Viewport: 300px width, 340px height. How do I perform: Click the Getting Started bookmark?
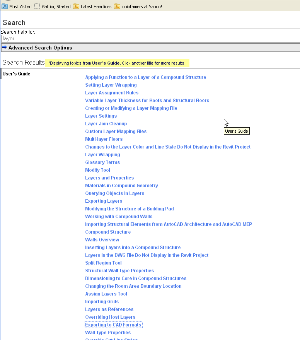tap(53, 7)
